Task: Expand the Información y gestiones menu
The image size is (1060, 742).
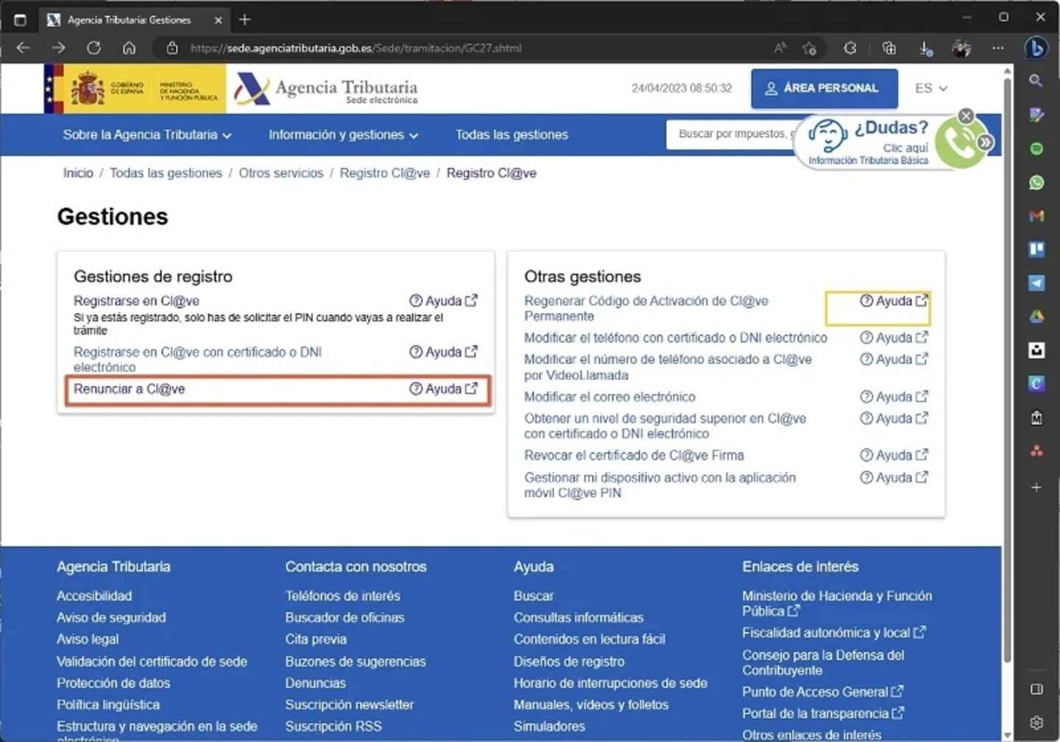Action: [342, 135]
